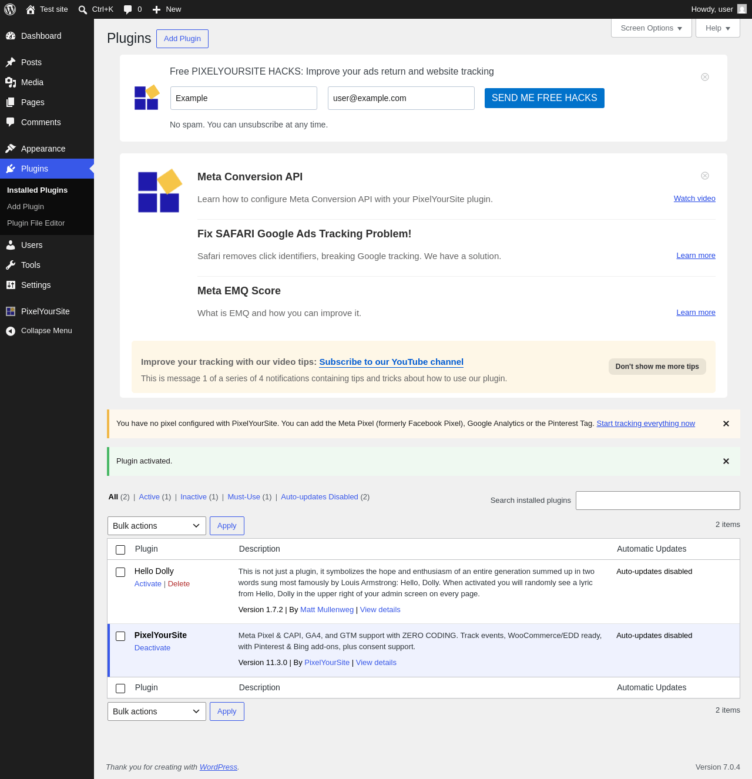
Task: View details for Hello Dolly
Action: (380, 610)
